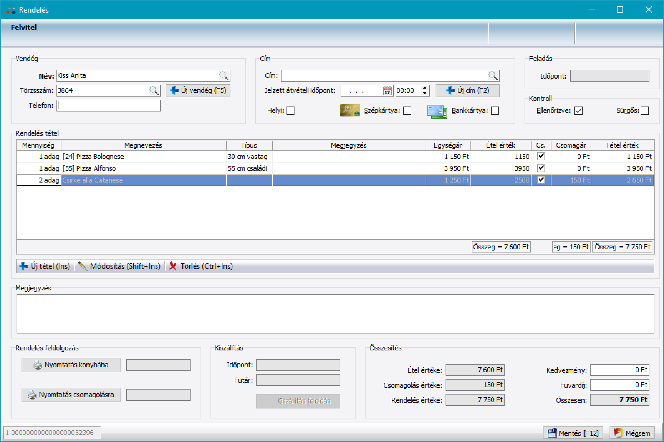The height and width of the screenshot is (442, 664).
Task: Click the large Megjegyzés text area
Action: click(x=335, y=314)
